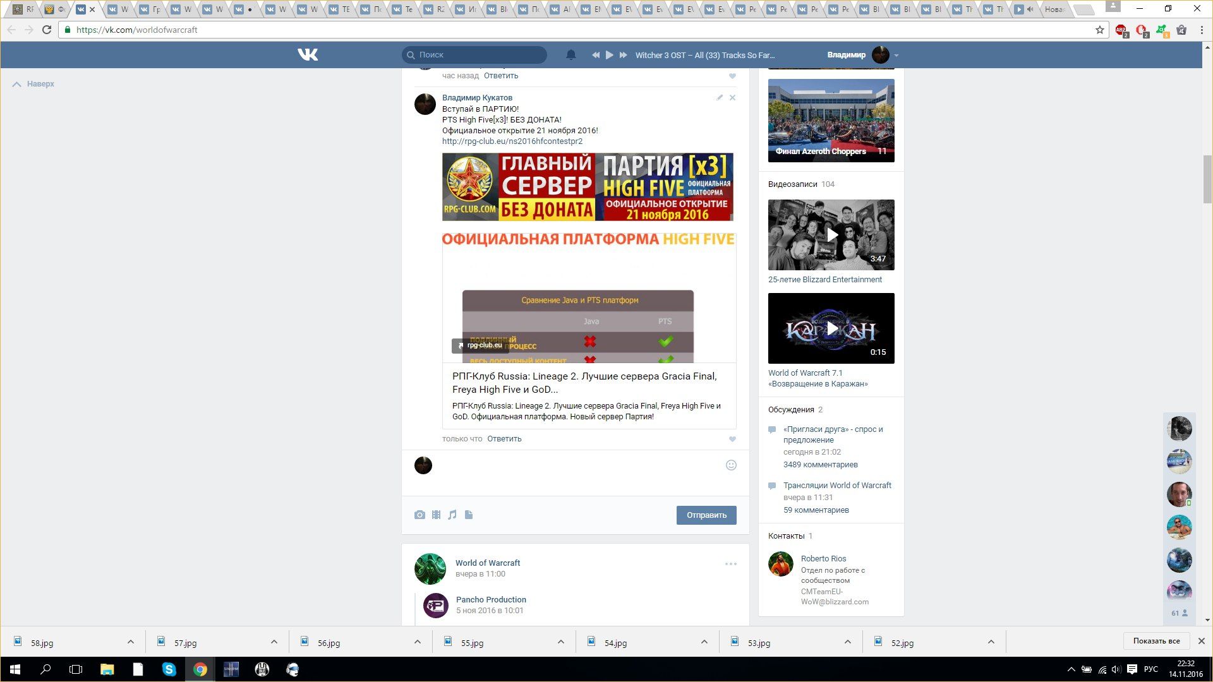The image size is (1213, 682).
Task: Show hidden system tray icons
Action: (x=1071, y=669)
